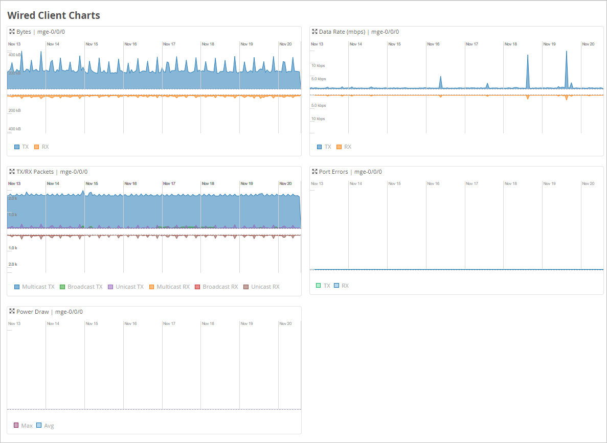
Task: Click the upper 400 kB axis label in Bytes chart
Action: pos(15,55)
